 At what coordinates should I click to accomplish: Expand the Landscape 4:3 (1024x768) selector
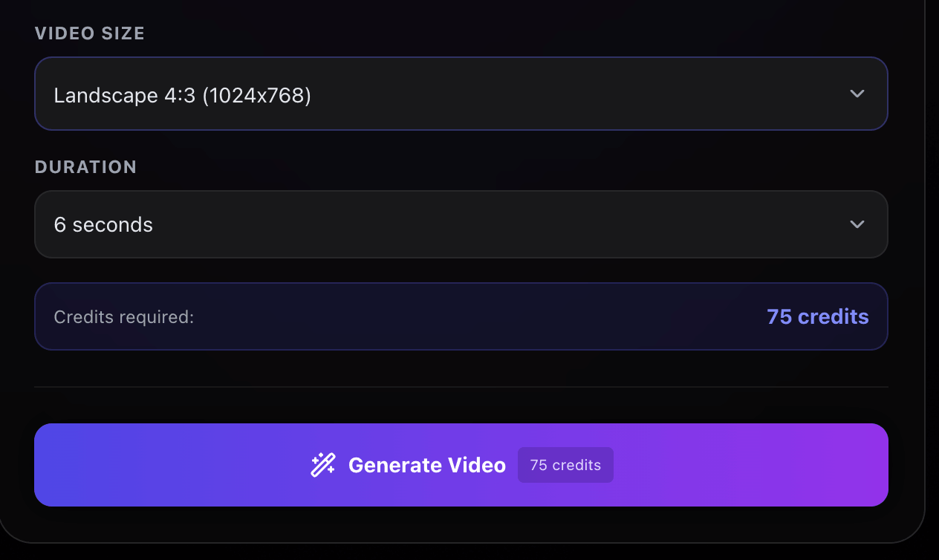pos(461,94)
